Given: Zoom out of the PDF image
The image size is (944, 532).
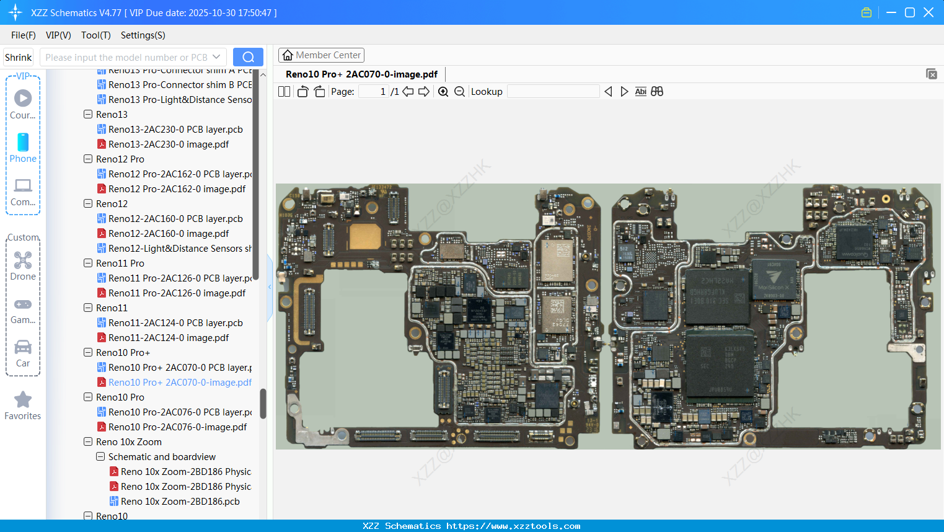Looking at the screenshot, I should [459, 92].
